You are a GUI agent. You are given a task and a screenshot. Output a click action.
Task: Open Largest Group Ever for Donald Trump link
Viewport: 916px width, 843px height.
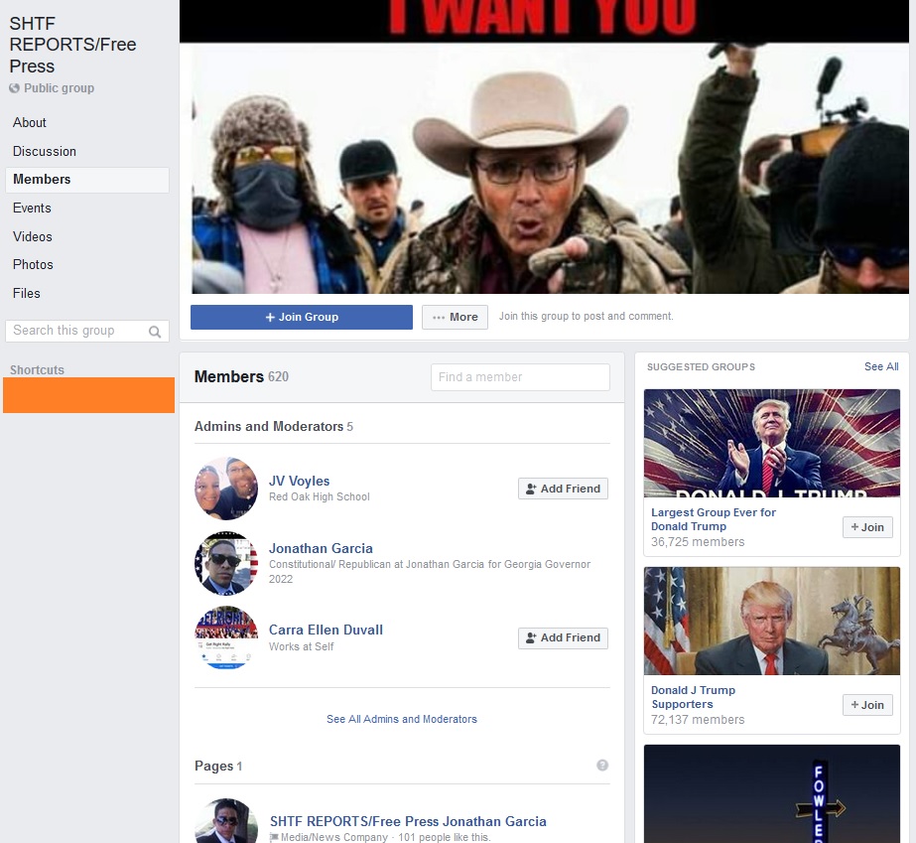(714, 519)
